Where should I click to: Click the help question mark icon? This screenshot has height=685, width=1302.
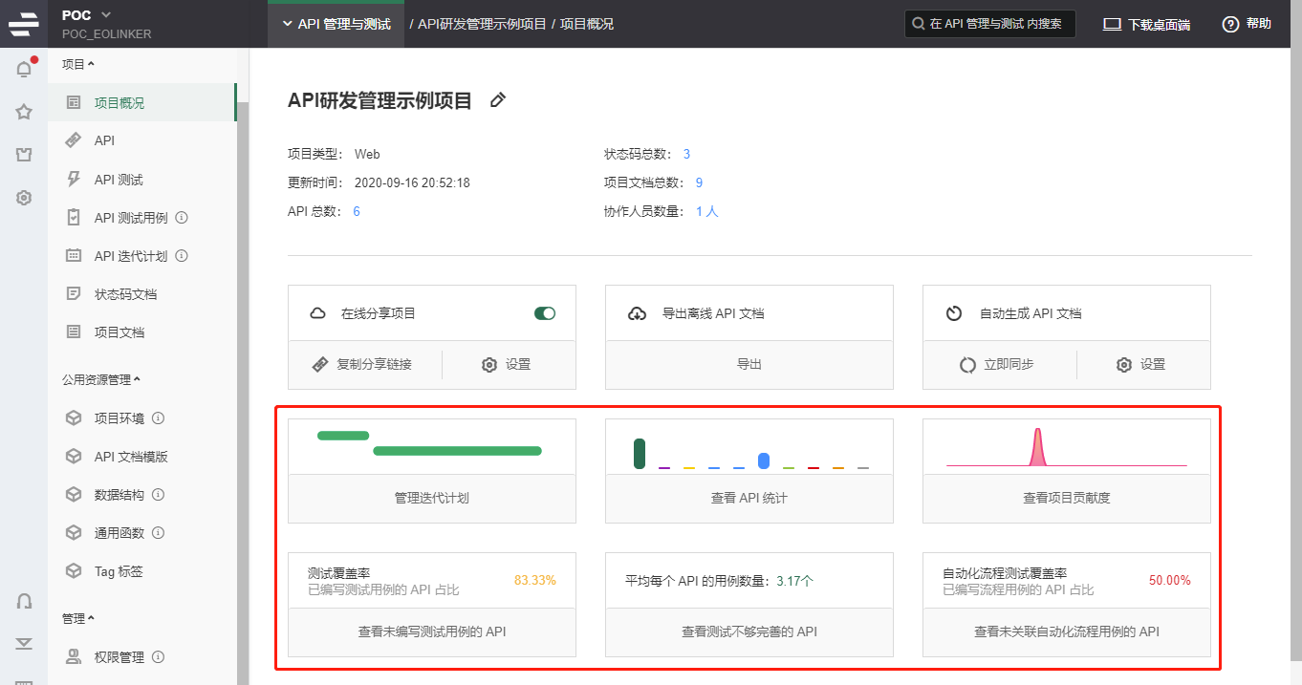[x=1230, y=24]
